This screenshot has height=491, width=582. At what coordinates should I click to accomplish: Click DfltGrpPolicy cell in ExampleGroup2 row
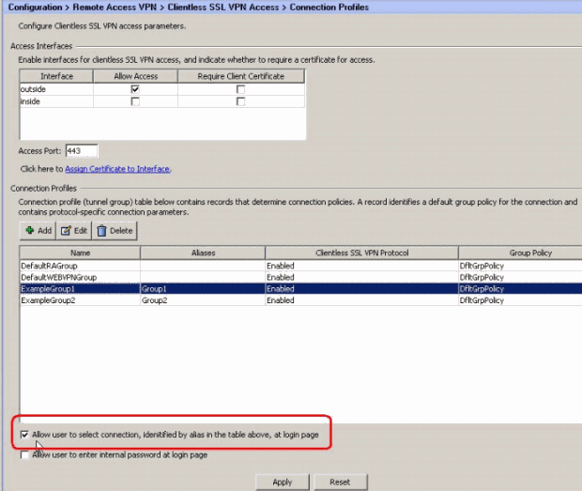coord(520,300)
